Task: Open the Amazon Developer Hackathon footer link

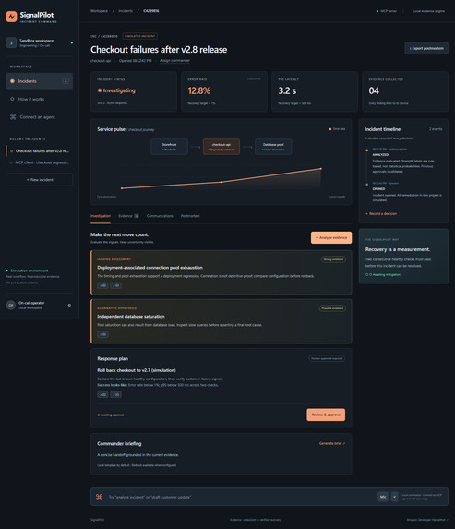Action: [427, 520]
